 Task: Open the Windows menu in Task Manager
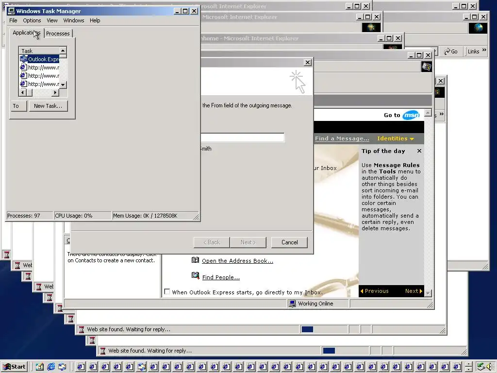pos(74,20)
